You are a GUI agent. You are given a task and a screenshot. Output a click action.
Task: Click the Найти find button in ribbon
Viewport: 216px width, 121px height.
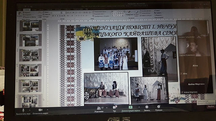(157, 10)
